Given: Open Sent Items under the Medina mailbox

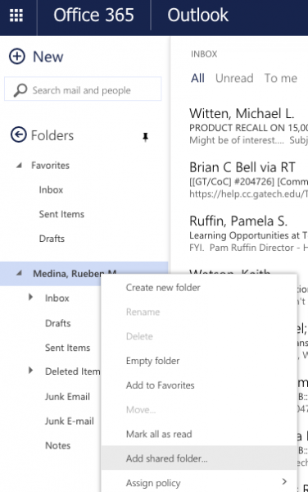Looking at the screenshot, I should click(68, 348).
